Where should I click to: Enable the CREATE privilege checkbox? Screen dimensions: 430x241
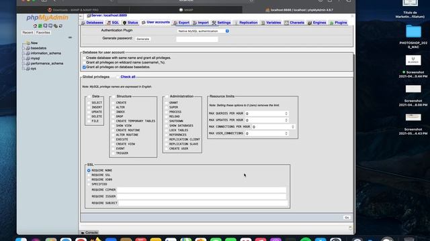pyautogui.click(x=113, y=102)
